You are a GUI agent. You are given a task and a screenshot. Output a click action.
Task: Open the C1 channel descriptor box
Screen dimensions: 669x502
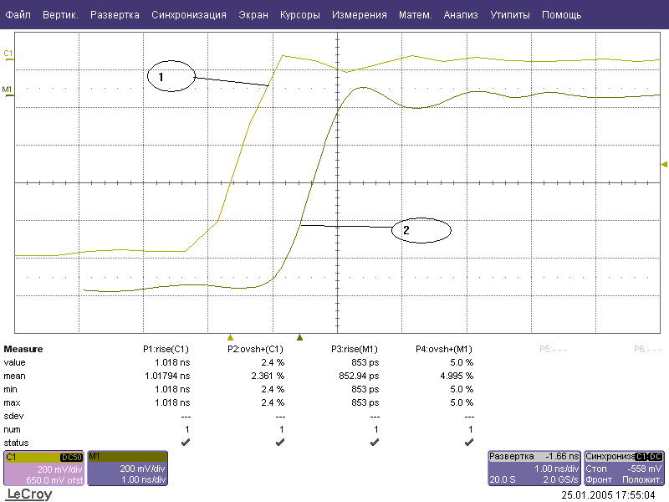(x=43, y=469)
